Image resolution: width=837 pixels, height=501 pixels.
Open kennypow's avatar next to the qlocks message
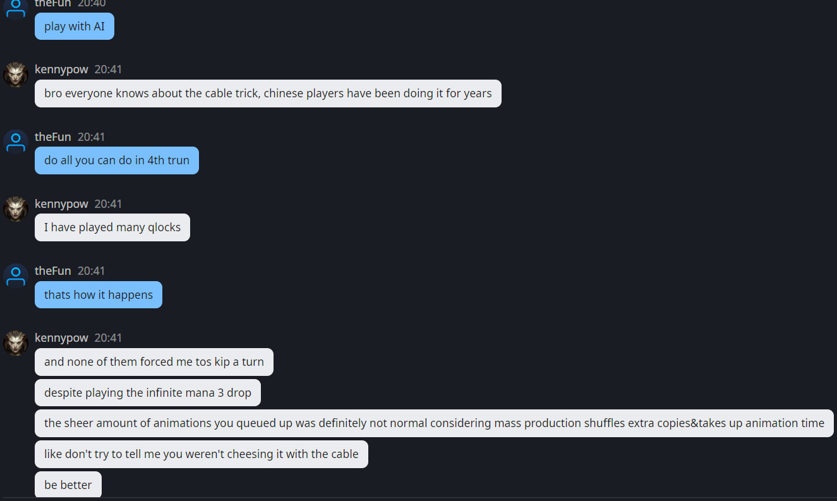pos(16,209)
